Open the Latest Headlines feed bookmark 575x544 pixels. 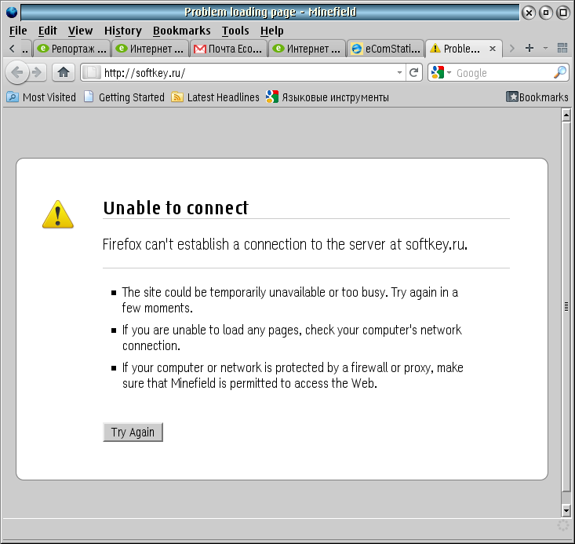[215, 97]
